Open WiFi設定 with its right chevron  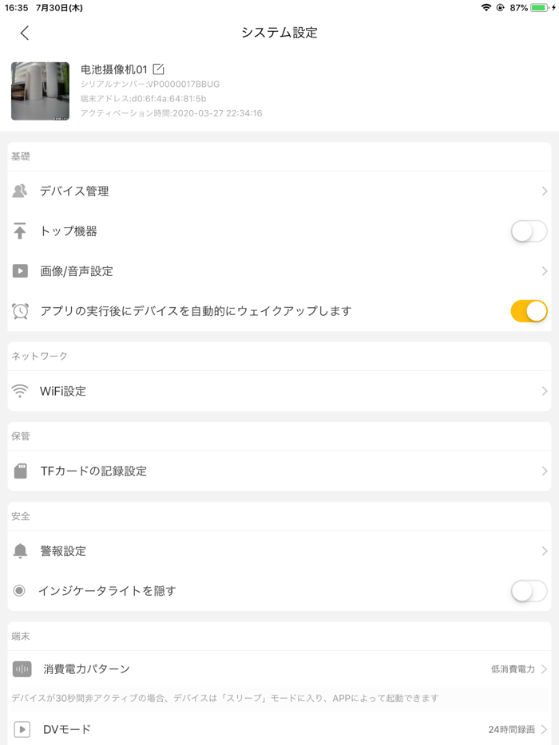coord(546,391)
